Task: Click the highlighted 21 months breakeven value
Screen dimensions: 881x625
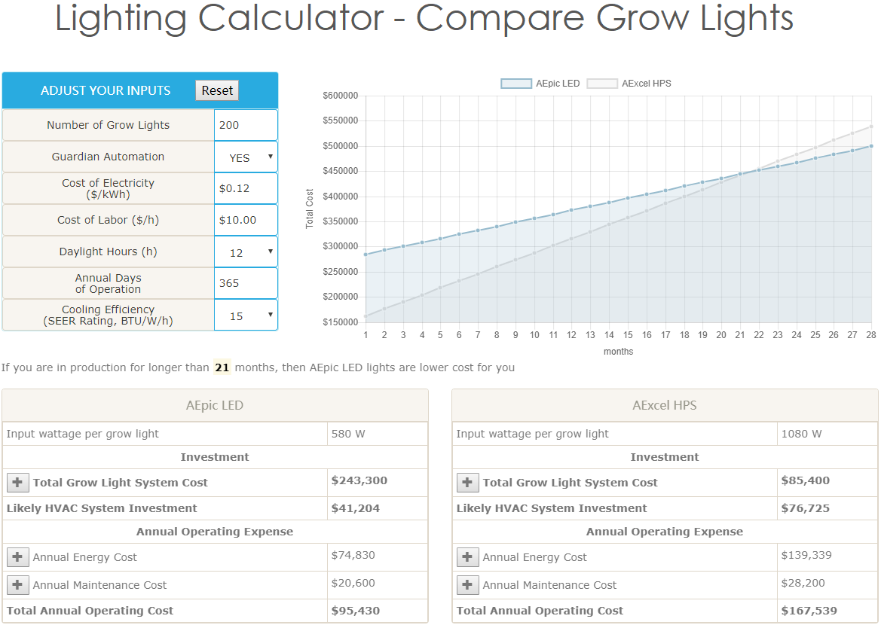Action: [222, 367]
